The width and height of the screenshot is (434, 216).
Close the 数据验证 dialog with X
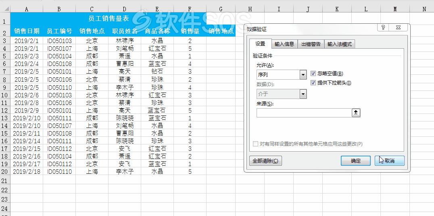tap(398, 27)
